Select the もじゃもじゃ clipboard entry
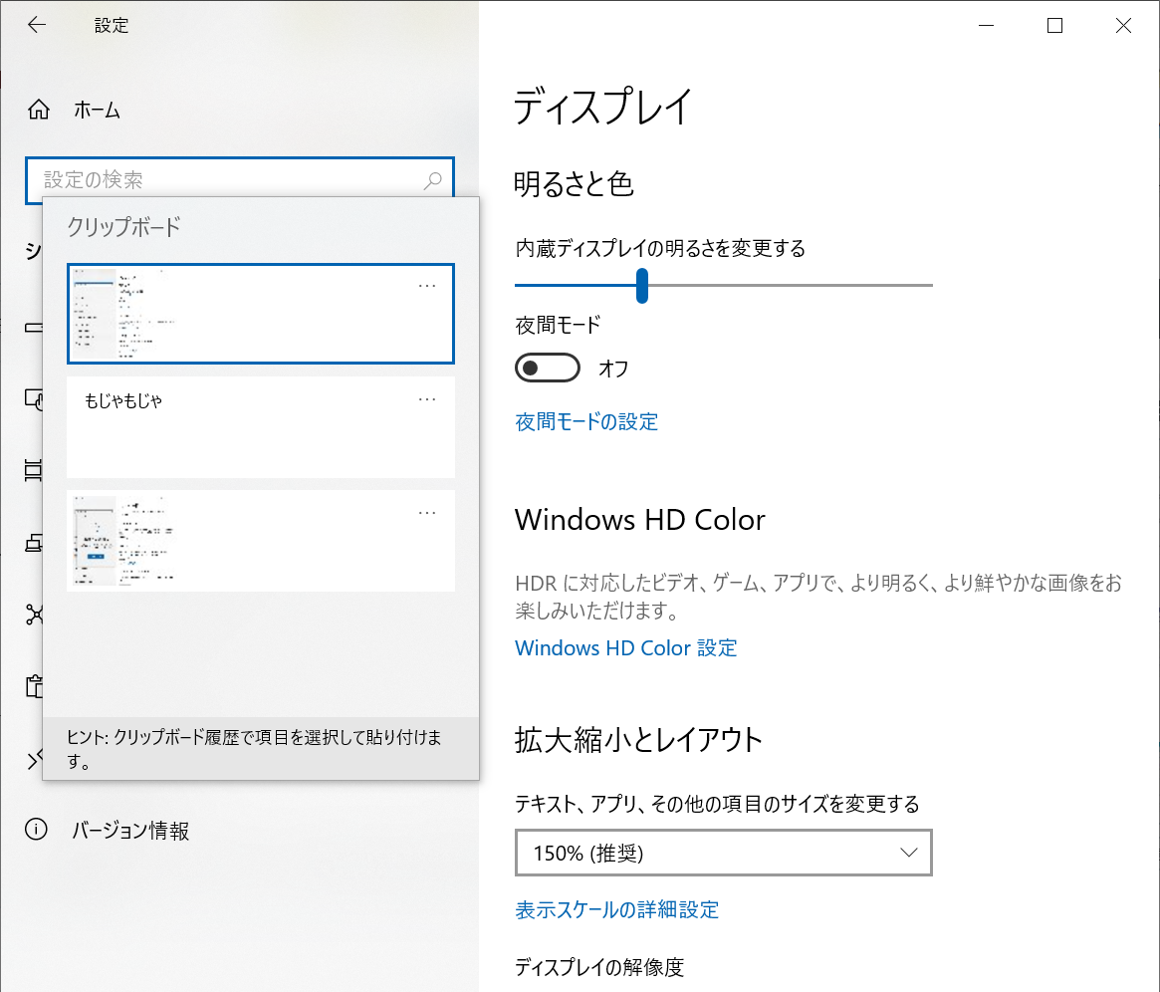Viewport: 1160px width, 992px height. point(261,427)
